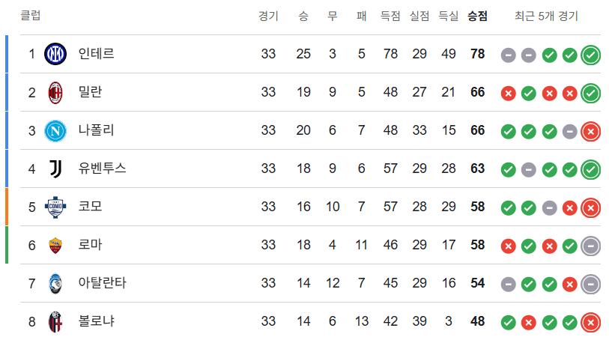Click Roma's latest match draw icon
The height and width of the screenshot is (337, 609).
590,246
